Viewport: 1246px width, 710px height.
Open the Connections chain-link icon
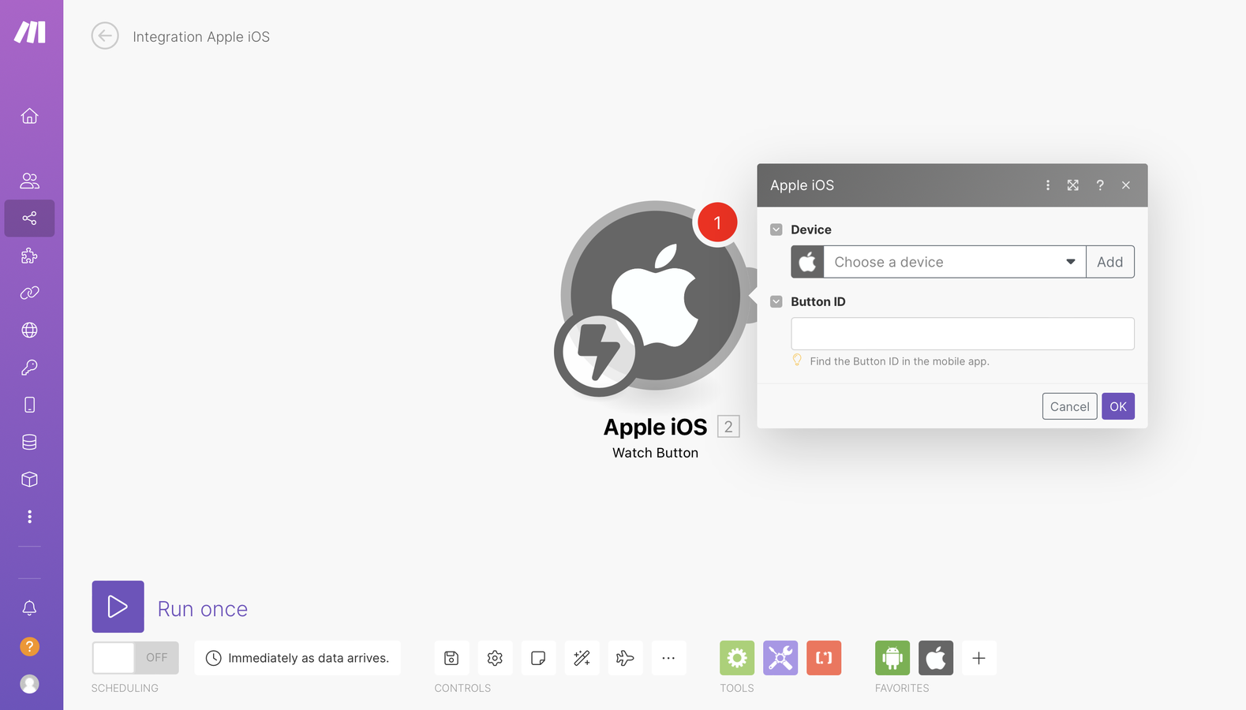pos(29,293)
